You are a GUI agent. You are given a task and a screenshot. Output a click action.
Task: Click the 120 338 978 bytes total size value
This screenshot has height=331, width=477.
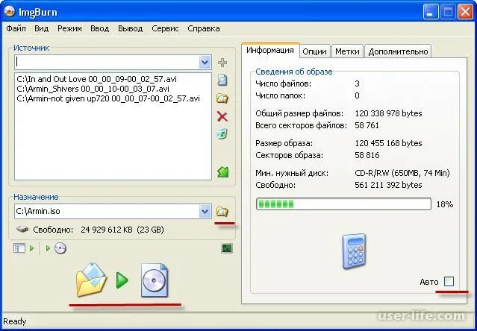388,113
